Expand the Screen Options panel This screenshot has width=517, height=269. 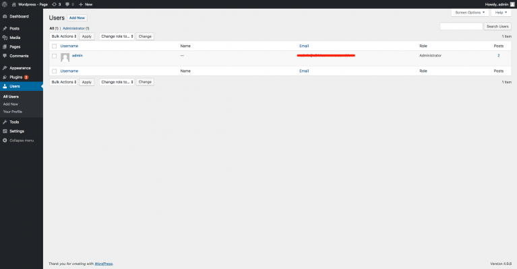pos(470,13)
